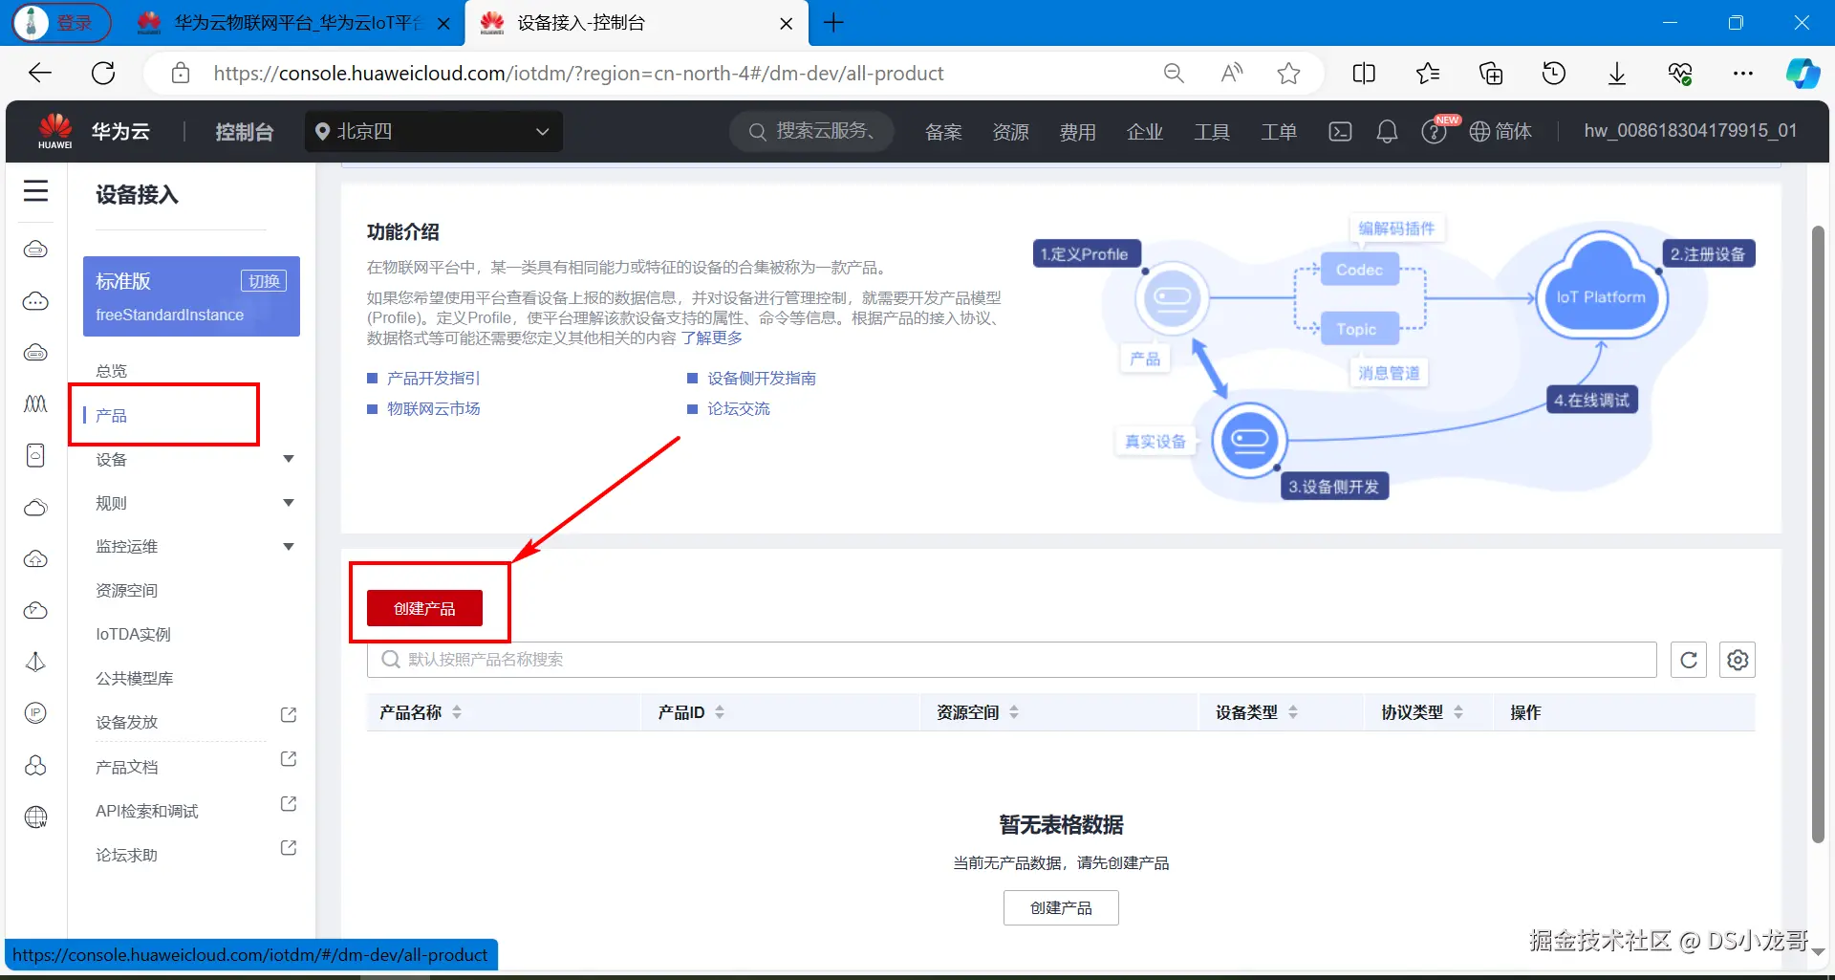
Task: Sort table by 产品名称
Action: [x=457, y=712]
